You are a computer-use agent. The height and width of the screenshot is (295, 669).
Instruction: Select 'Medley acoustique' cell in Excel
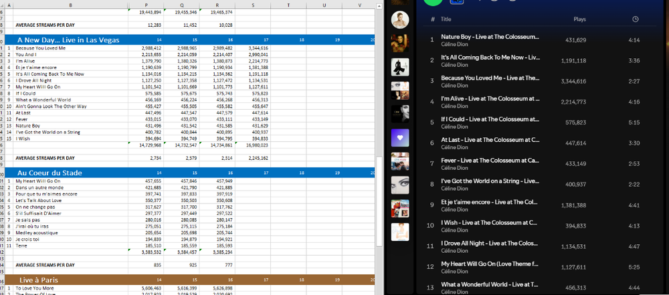tap(70, 233)
